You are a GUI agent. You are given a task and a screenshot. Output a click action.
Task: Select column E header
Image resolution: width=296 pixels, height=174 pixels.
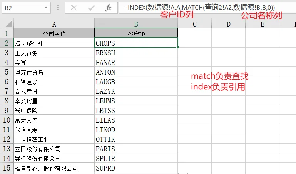pos(262,24)
